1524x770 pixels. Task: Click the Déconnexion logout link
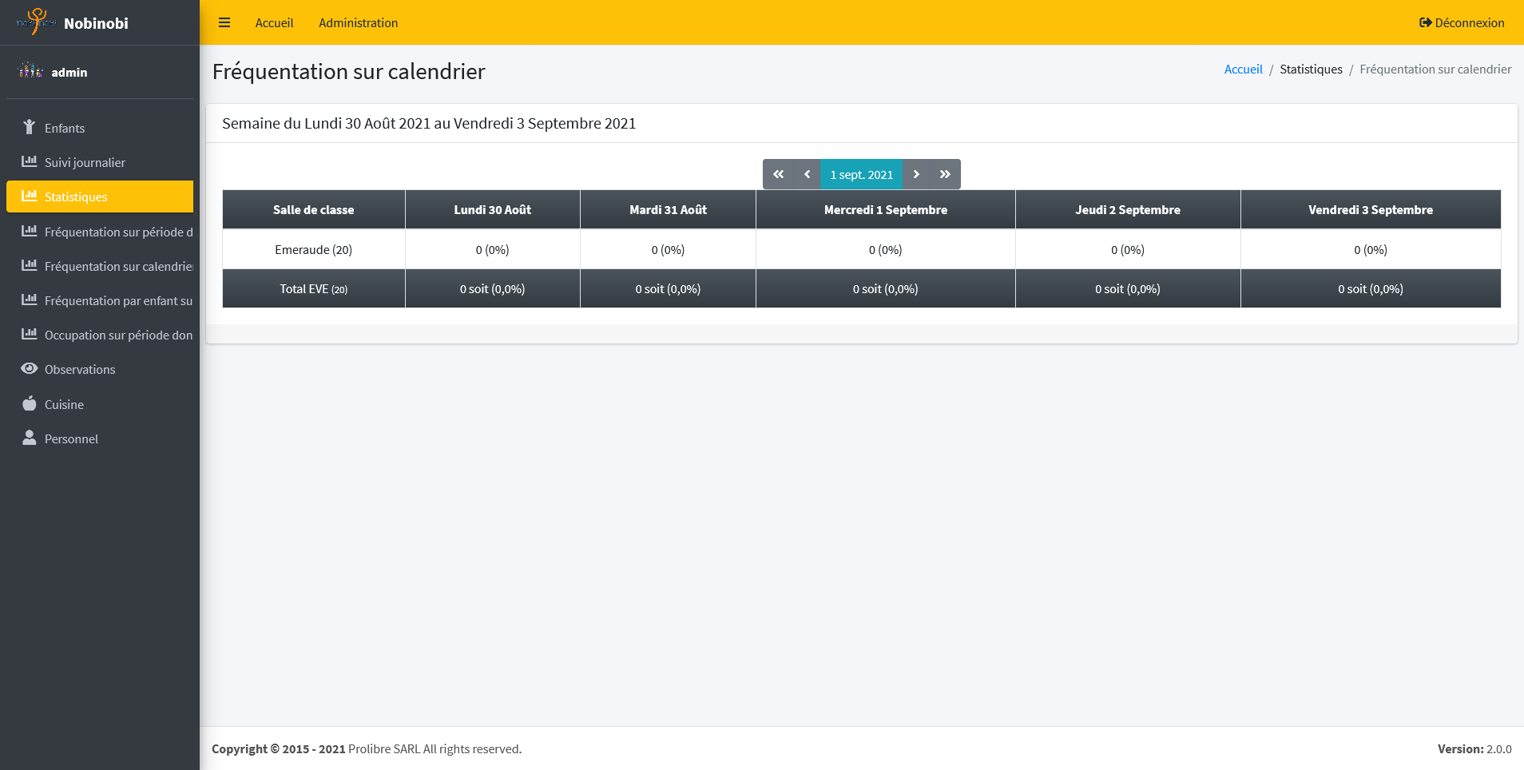[x=1461, y=22]
